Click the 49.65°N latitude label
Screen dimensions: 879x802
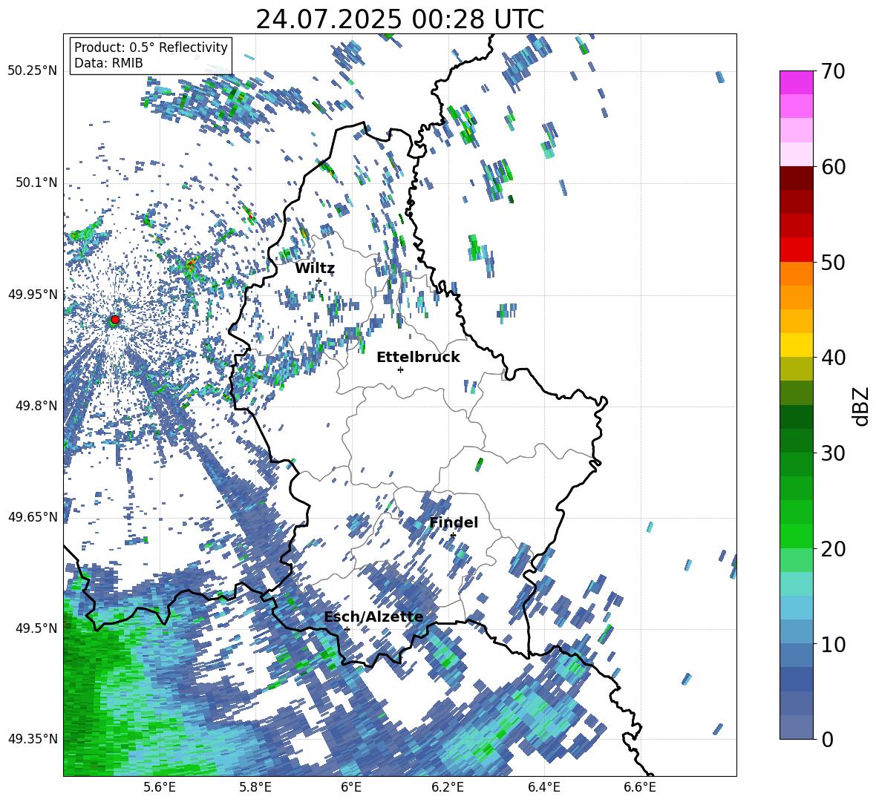[33, 516]
